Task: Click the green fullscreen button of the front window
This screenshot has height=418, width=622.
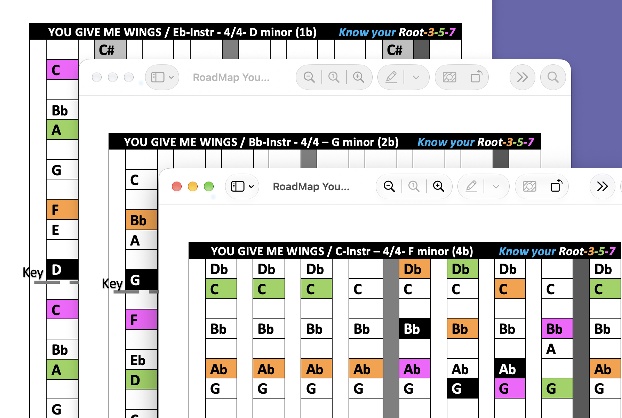Action: pyautogui.click(x=209, y=186)
